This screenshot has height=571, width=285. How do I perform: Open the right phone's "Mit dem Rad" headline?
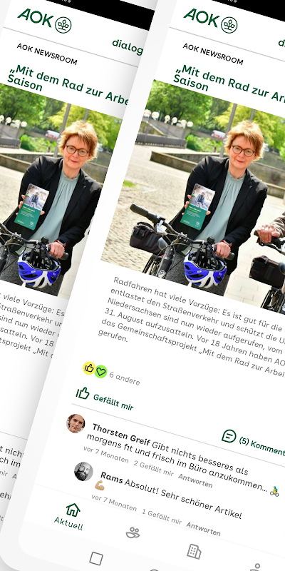coord(229,82)
